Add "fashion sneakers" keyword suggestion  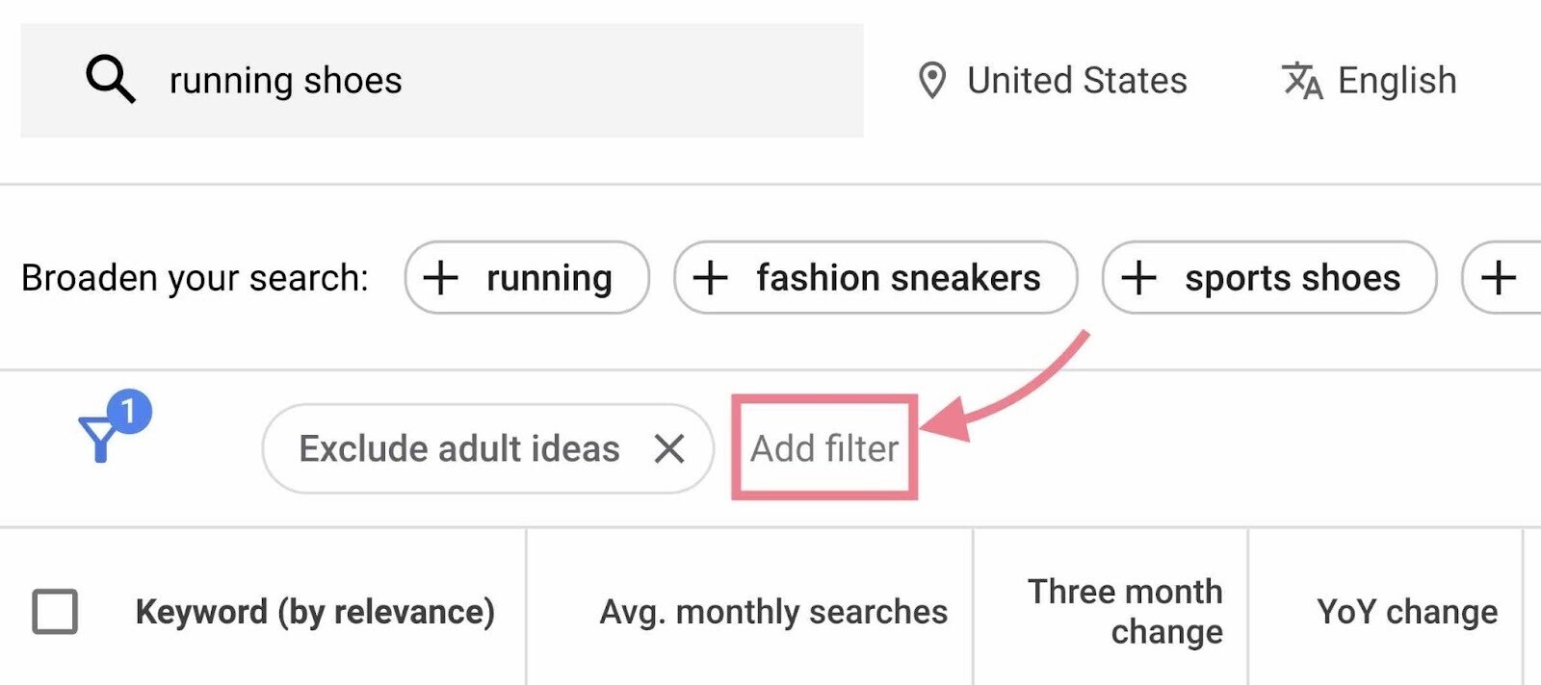(875, 278)
